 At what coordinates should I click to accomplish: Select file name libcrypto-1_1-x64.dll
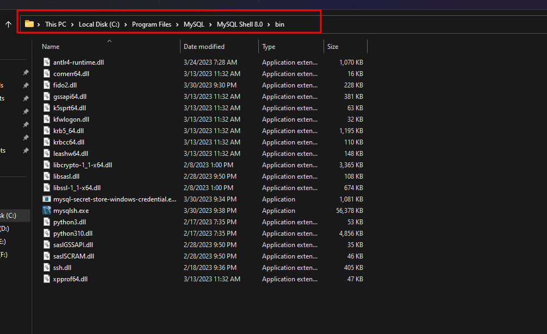[x=83, y=165]
